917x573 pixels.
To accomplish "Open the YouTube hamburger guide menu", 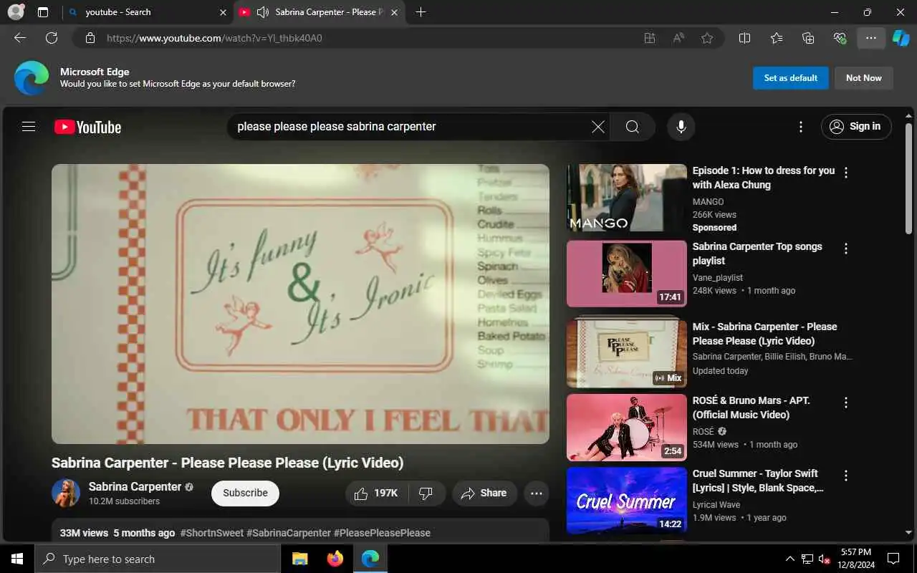I will pyautogui.click(x=29, y=127).
